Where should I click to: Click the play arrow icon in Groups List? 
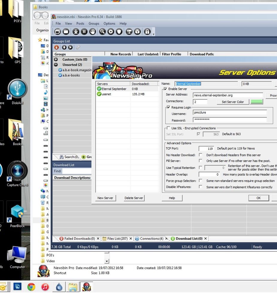pyautogui.click(x=70, y=47)
